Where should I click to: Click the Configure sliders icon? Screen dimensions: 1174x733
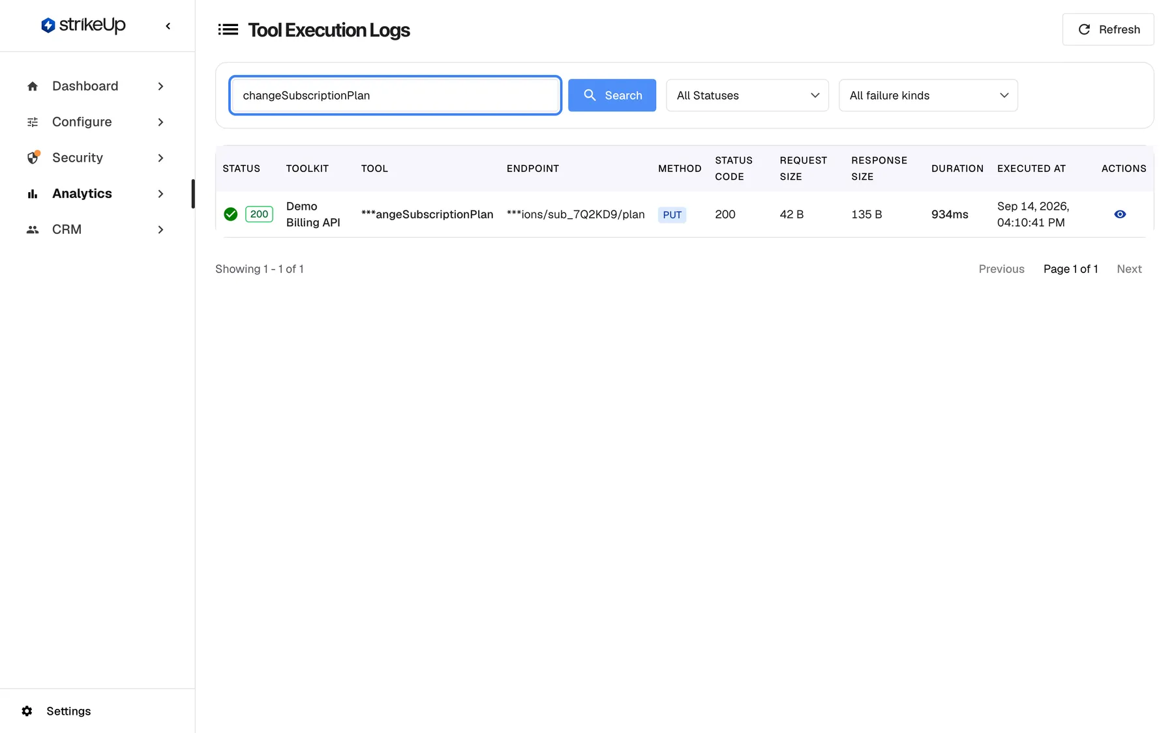(33, 122)
